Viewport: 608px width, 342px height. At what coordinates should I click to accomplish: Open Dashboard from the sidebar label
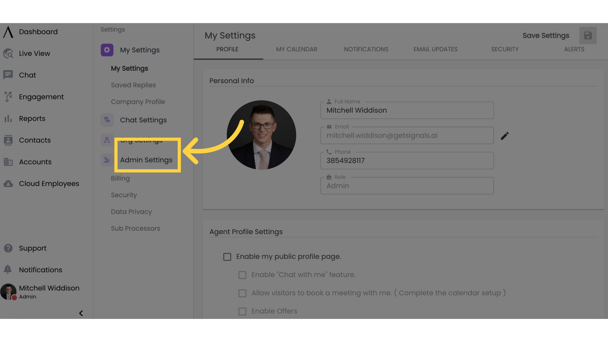click(38, 32)
